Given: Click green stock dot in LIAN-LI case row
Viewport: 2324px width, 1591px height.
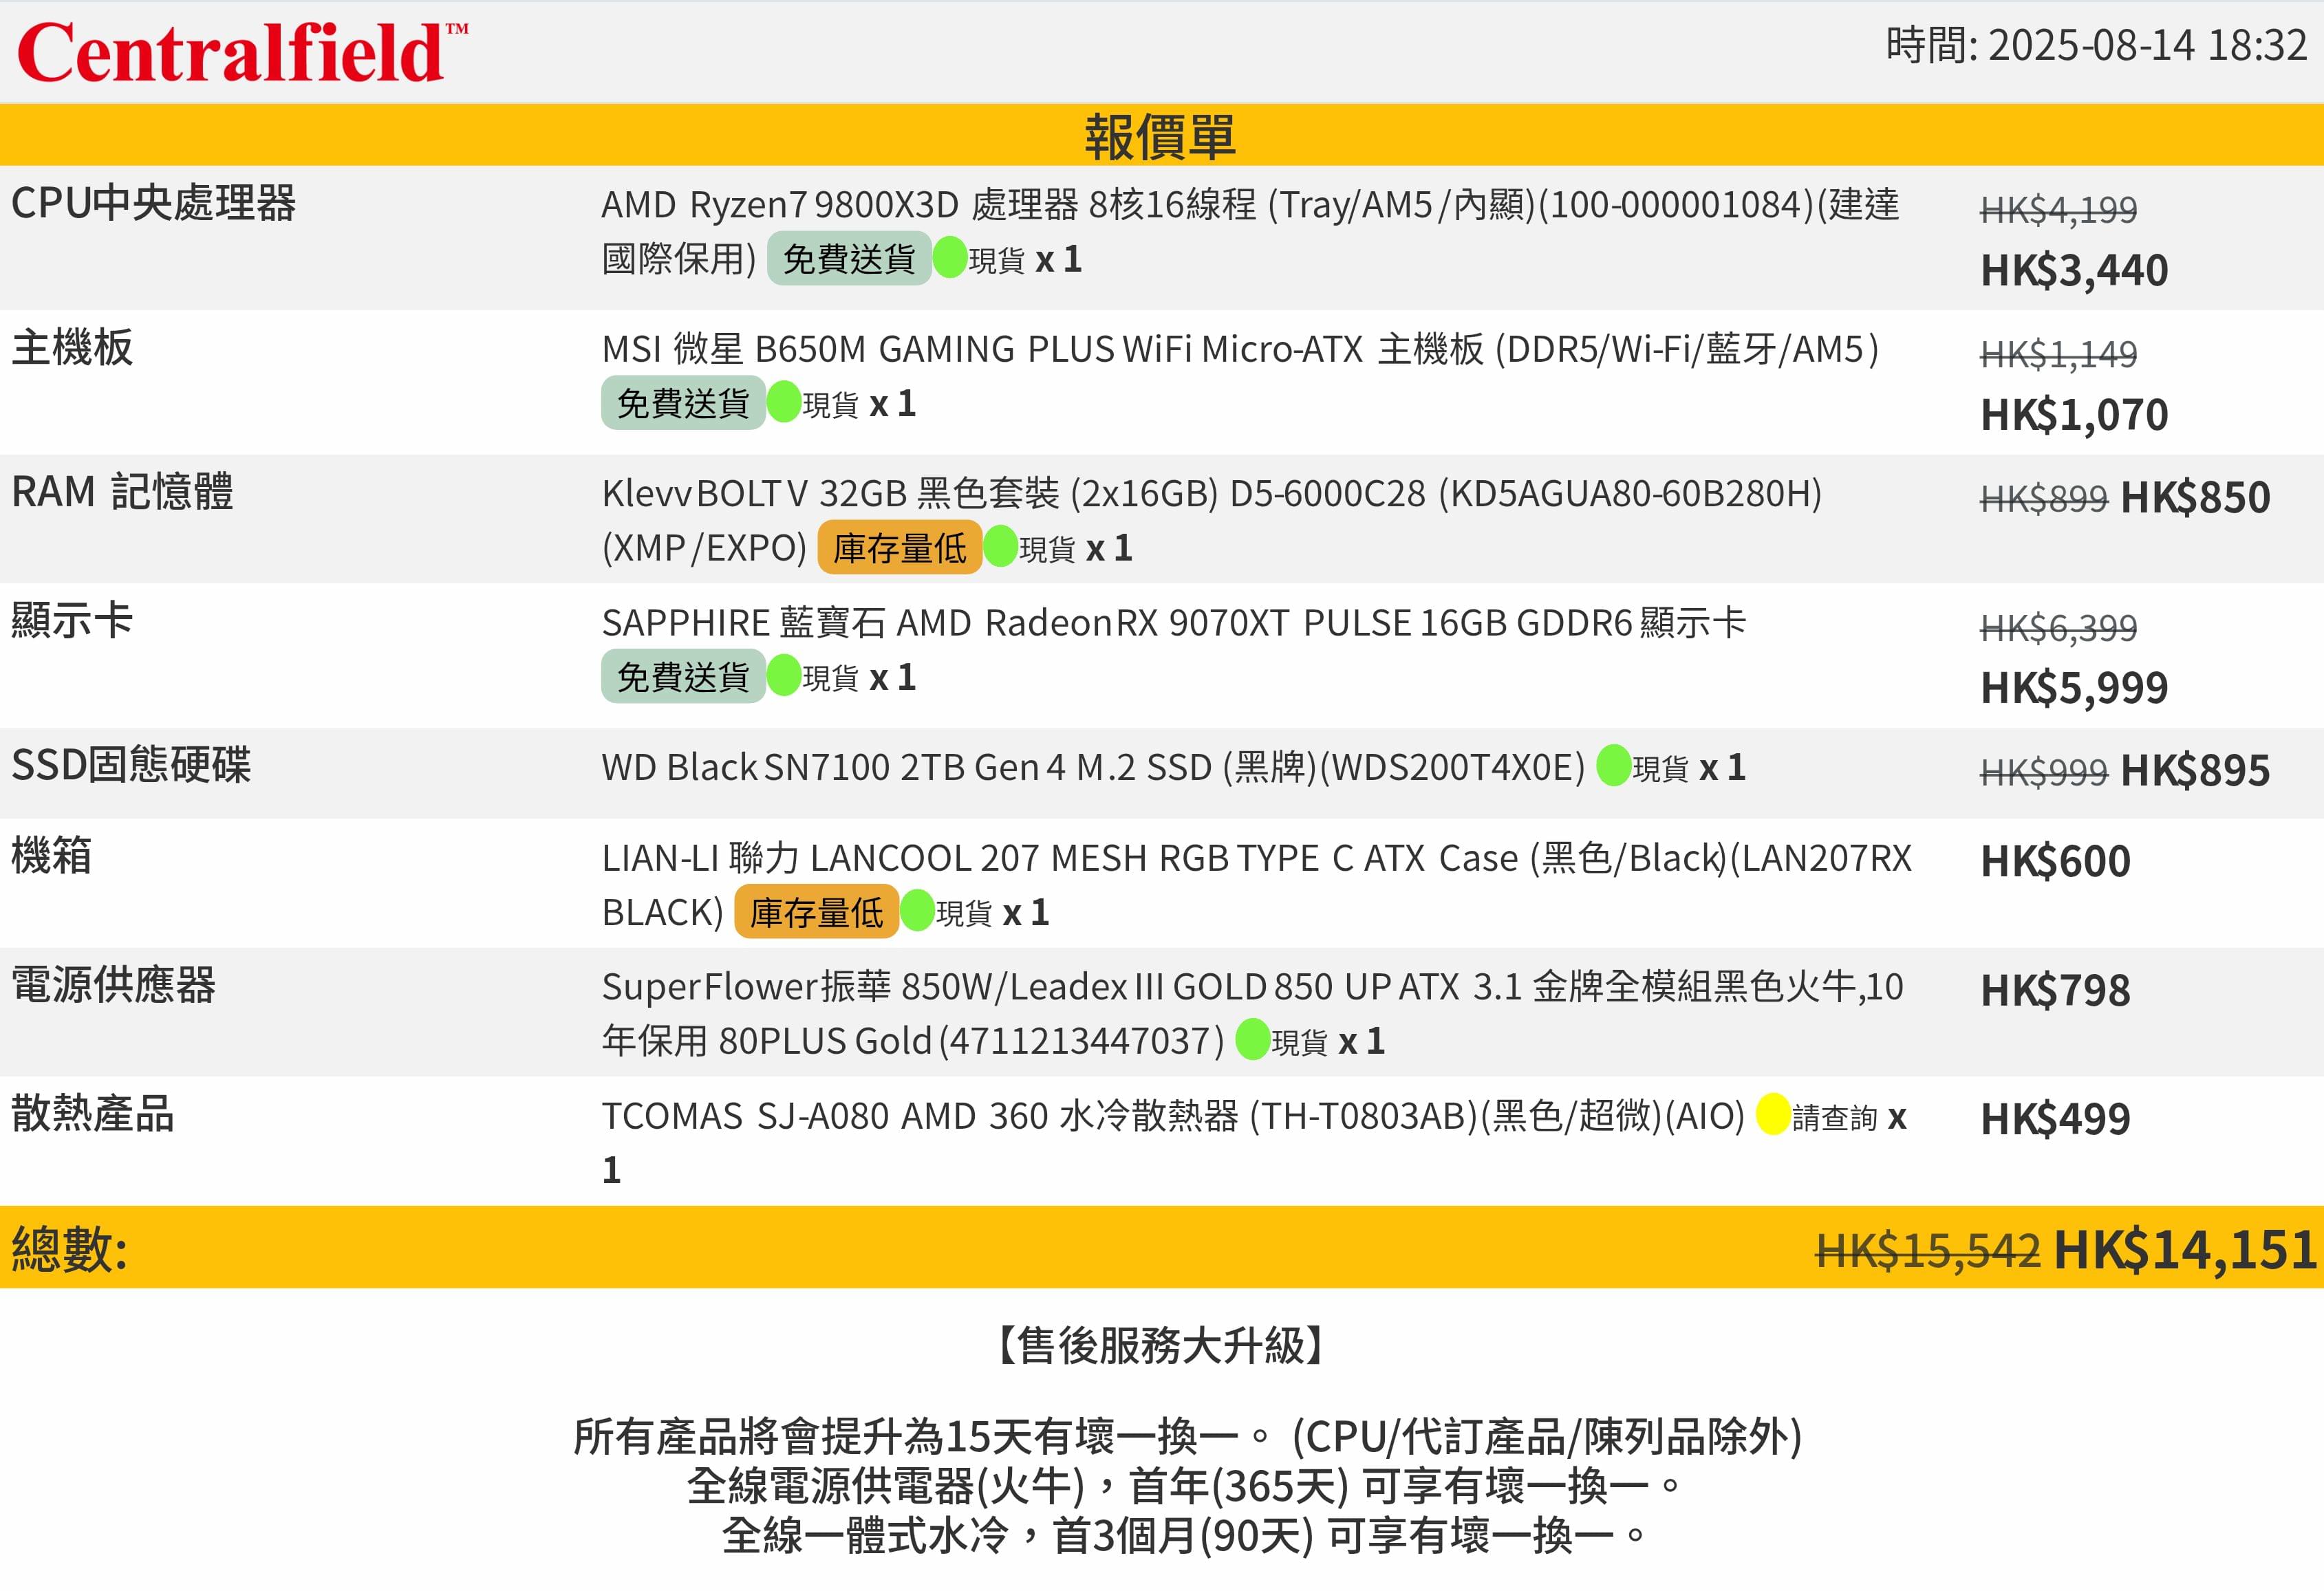Looking at the screenshot, I should (x=918, y=911).
